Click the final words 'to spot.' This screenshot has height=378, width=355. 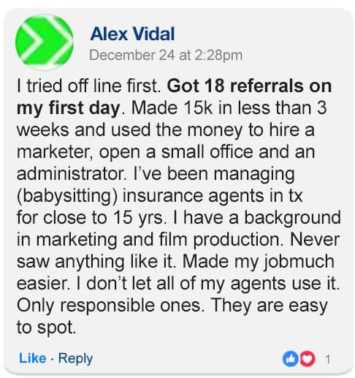coord(46,328)
